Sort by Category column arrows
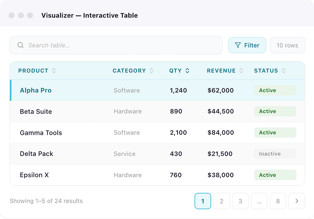 click(x=151, y=71)
